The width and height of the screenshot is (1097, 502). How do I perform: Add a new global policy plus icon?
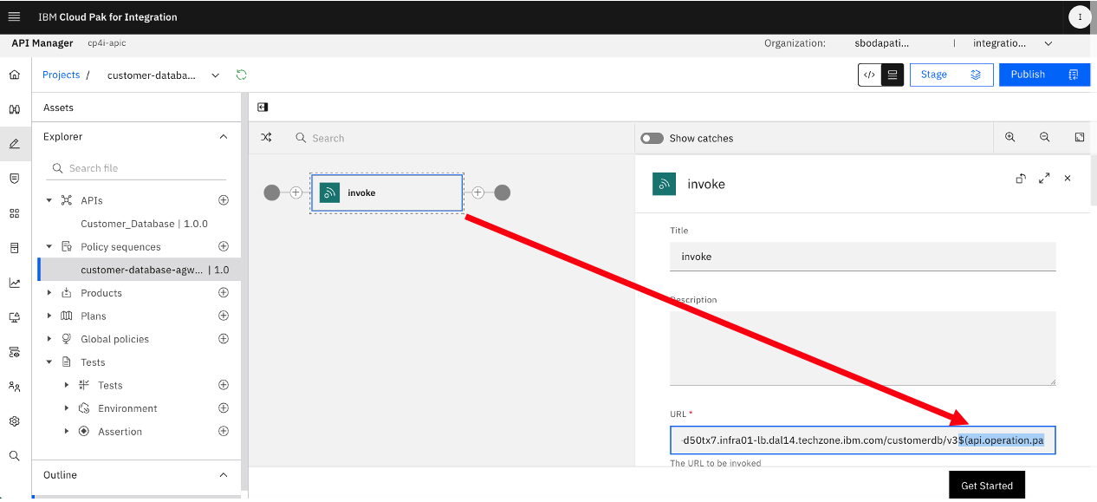tap(223, 339)
